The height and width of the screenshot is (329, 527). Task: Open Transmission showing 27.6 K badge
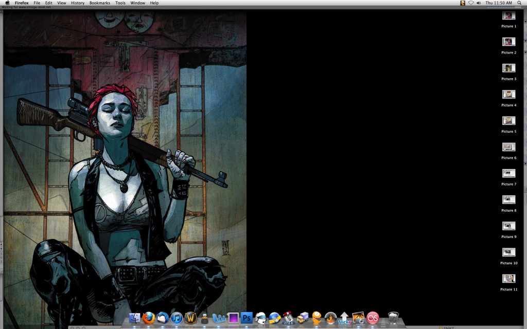click(x=288, y=318)
